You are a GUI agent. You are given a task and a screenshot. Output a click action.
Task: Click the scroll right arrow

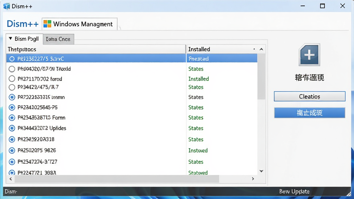tap(253, 179)
